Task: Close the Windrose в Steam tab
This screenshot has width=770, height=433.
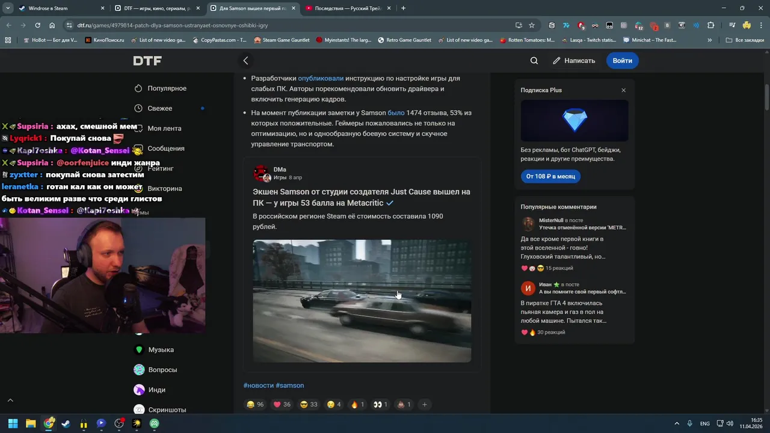Action: (102, 8)
